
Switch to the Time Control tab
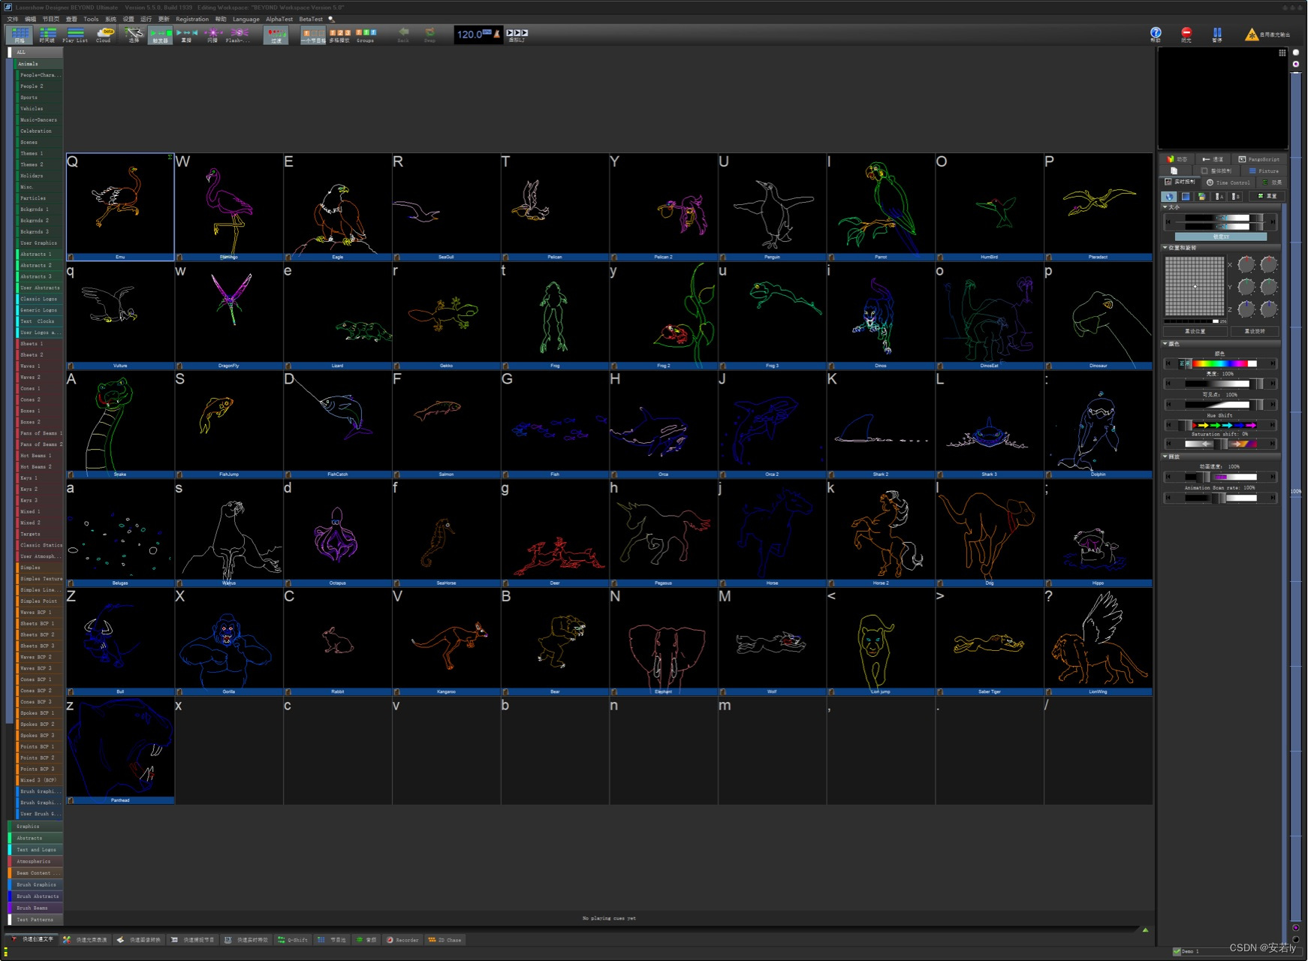(1228, 182)
